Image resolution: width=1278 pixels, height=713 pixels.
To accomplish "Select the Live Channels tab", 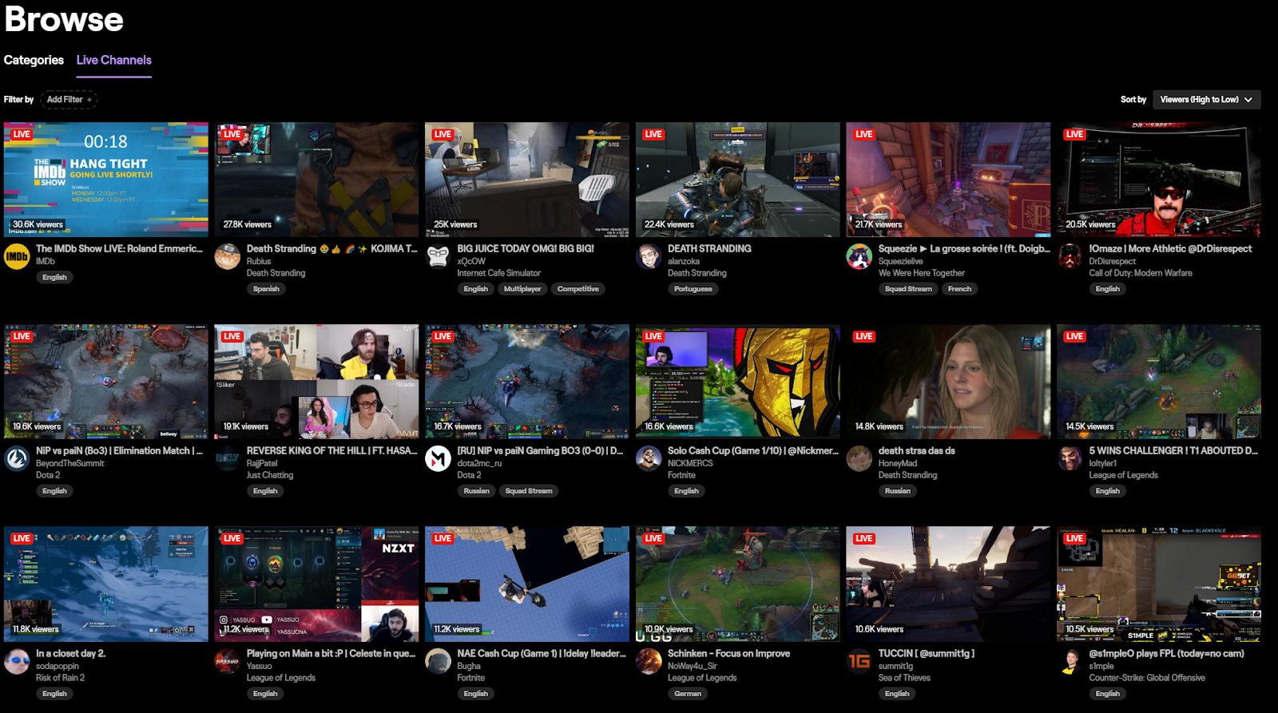I will point(114,60).
